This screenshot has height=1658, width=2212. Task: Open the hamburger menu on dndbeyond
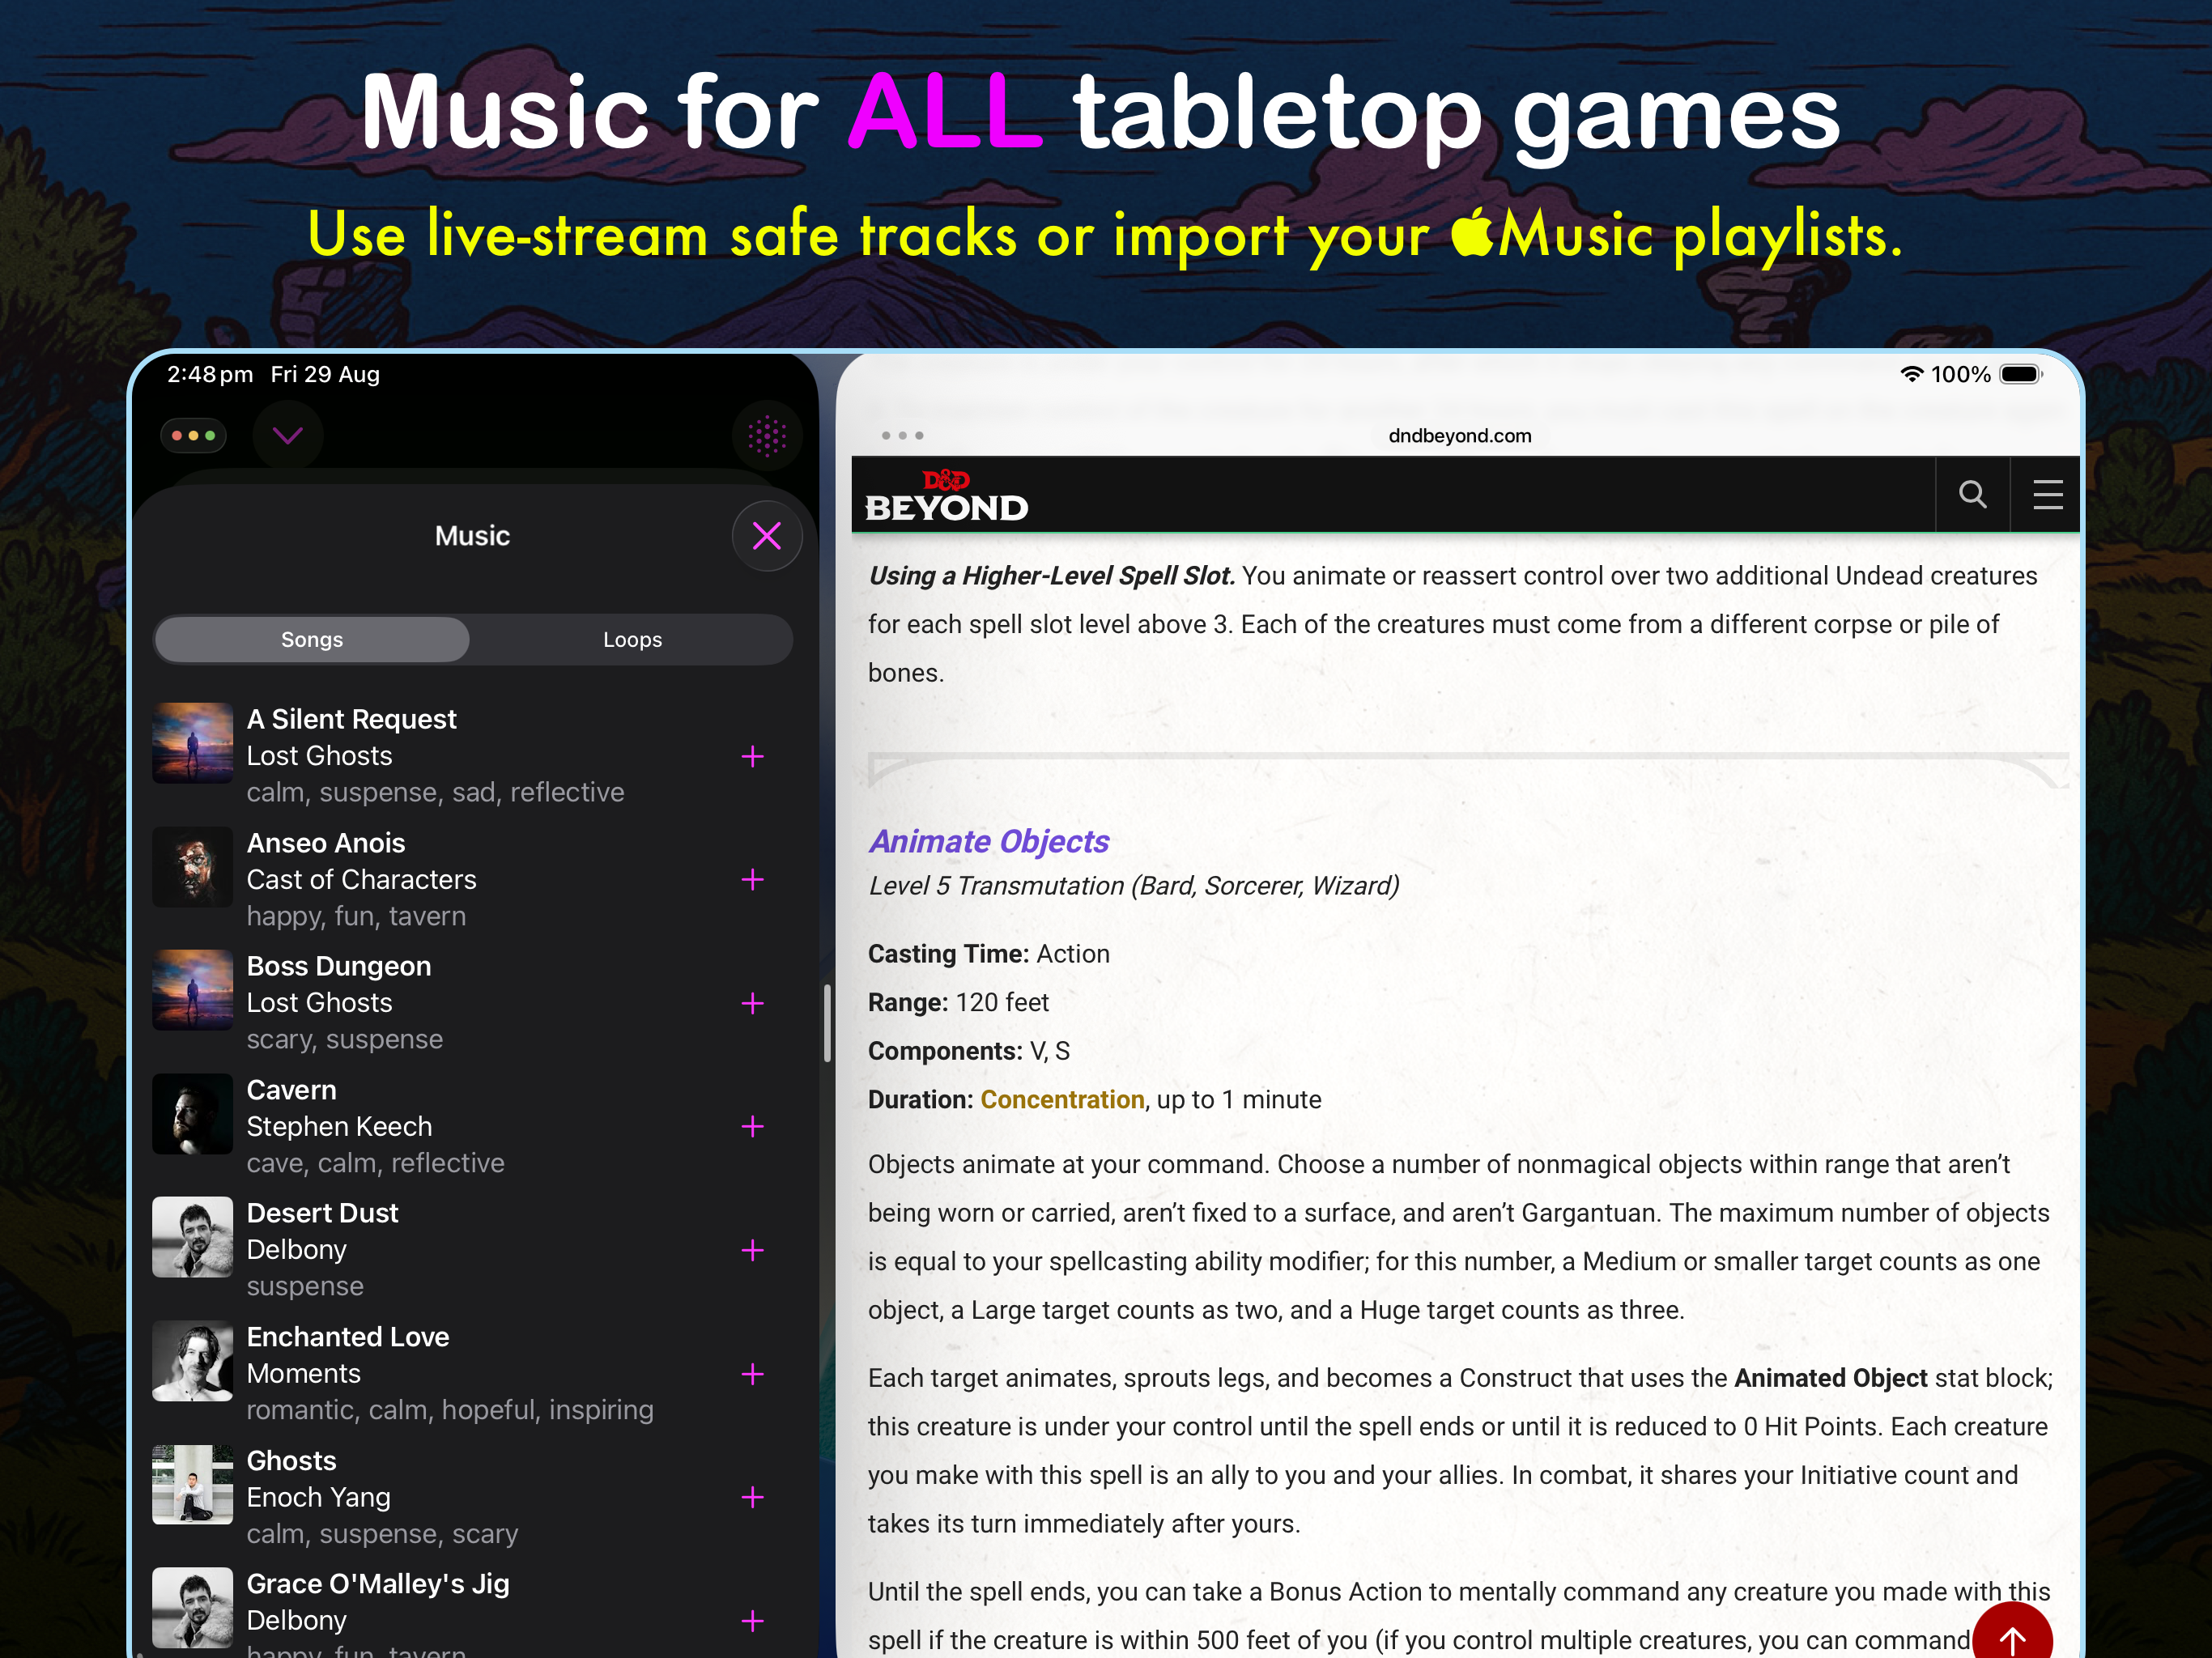coord(2047,494)
